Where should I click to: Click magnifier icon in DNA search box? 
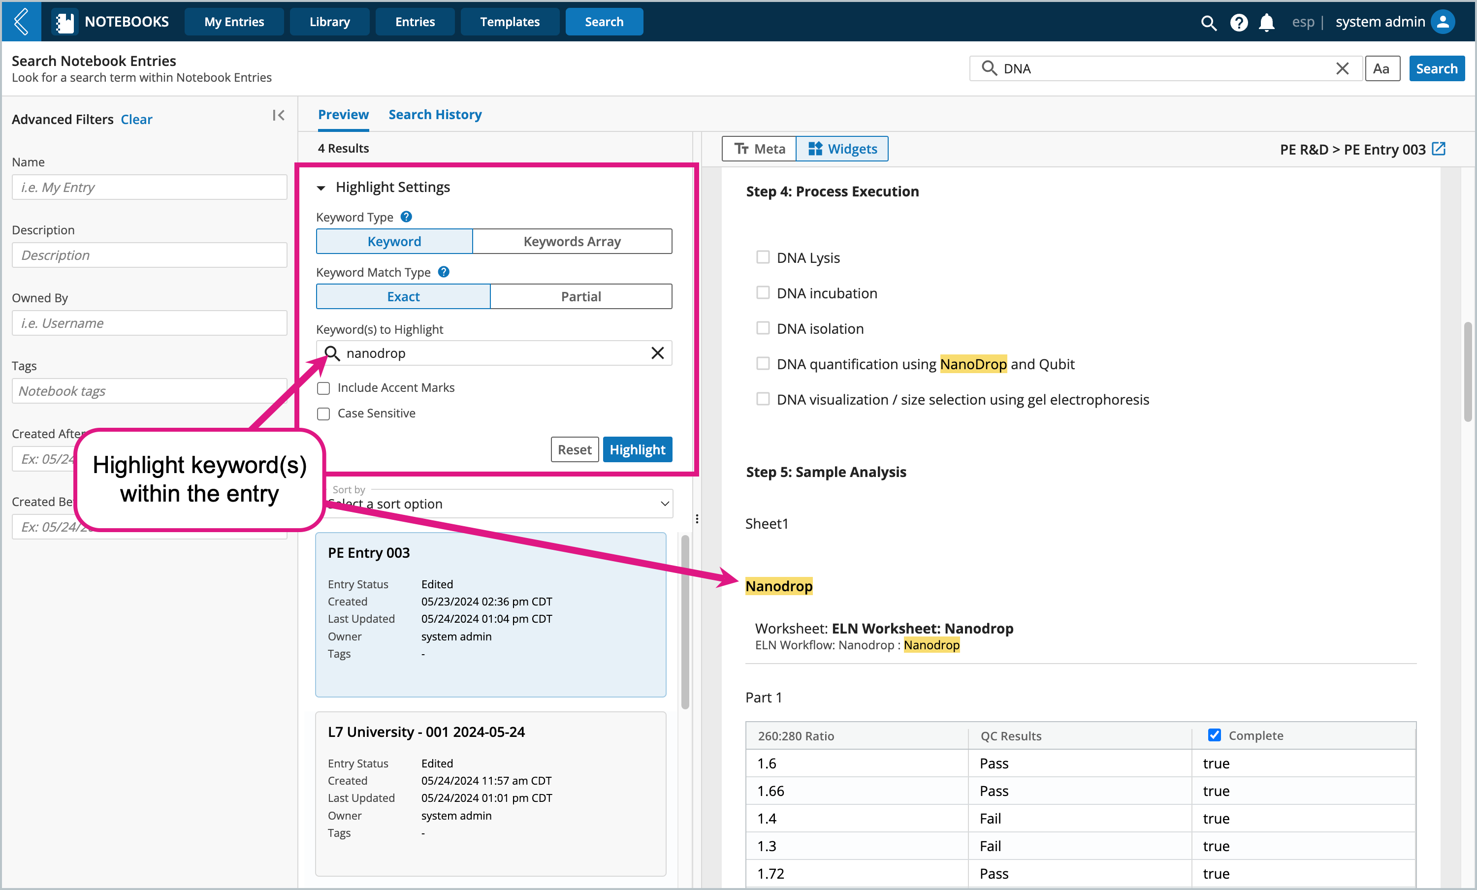coord(989,68)
